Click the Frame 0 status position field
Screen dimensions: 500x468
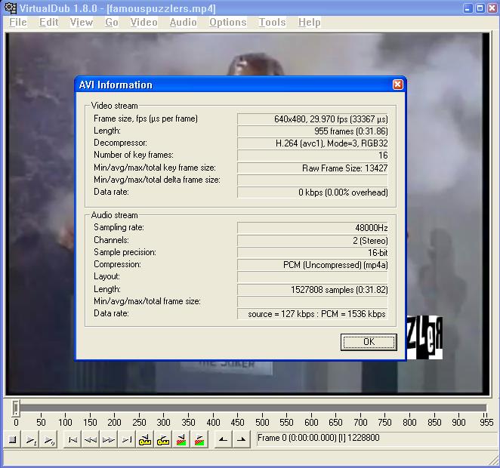click(375, 438)
